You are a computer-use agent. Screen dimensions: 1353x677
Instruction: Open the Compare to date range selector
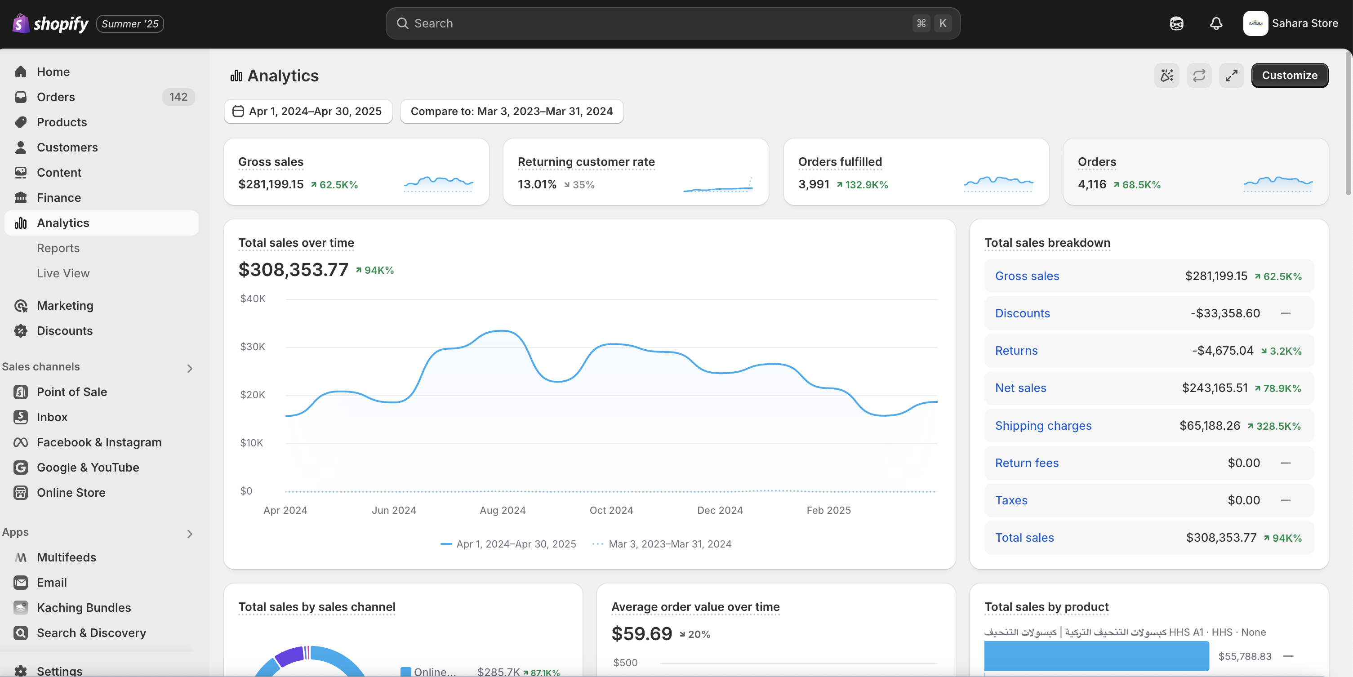[x=512, y=111]
